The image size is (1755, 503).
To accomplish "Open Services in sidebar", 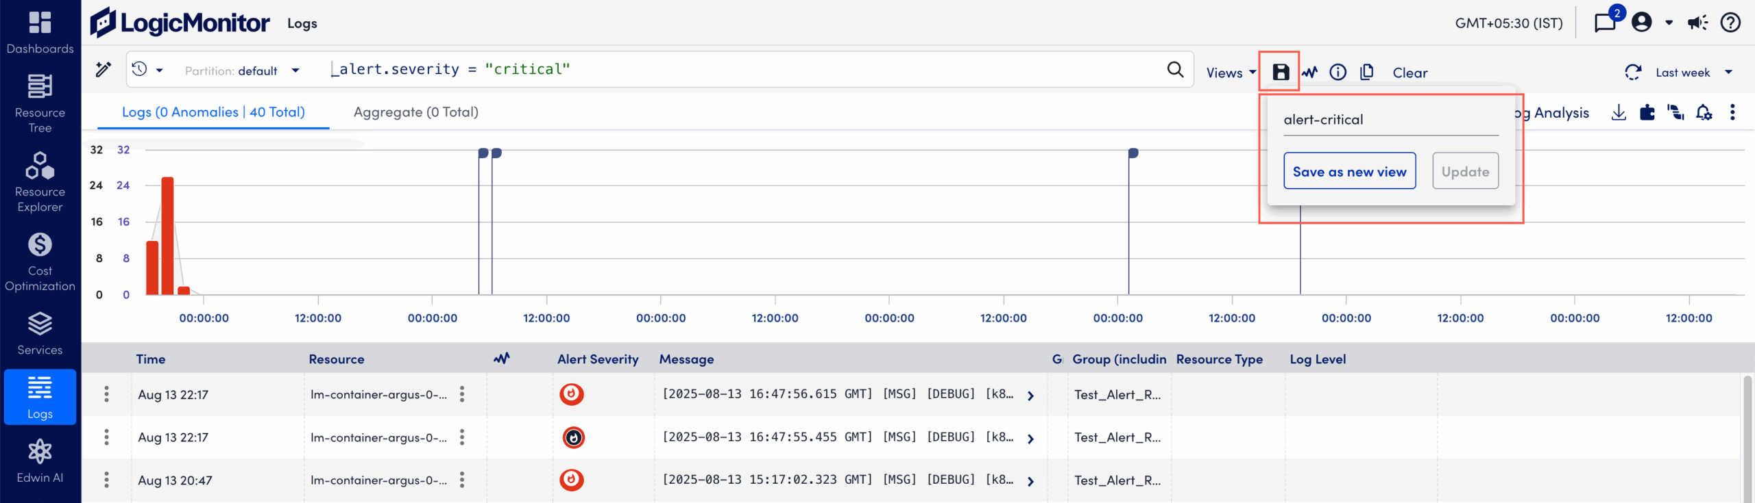I will pos(40,333).
